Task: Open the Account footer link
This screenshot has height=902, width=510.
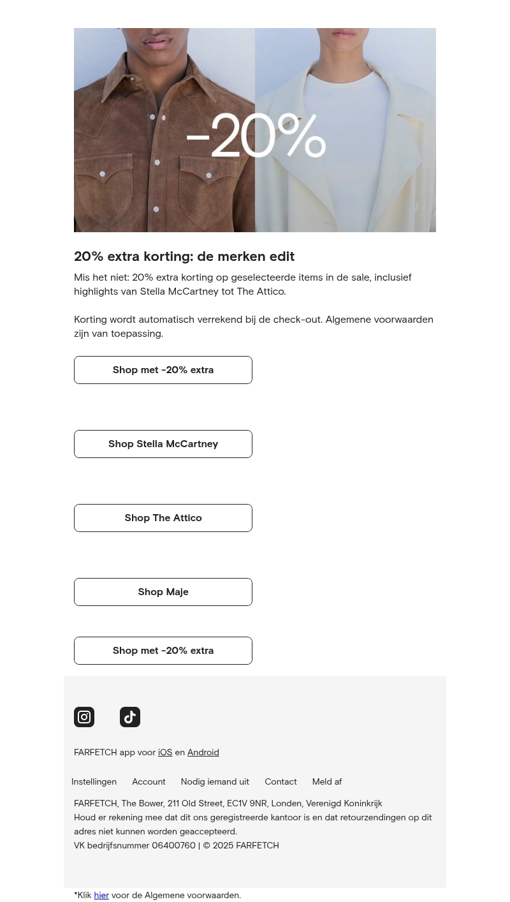Action: [x=149, y=782]
